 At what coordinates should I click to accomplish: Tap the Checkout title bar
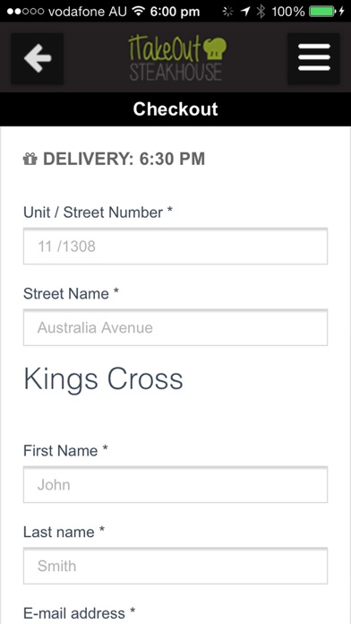tap(175, 109)
